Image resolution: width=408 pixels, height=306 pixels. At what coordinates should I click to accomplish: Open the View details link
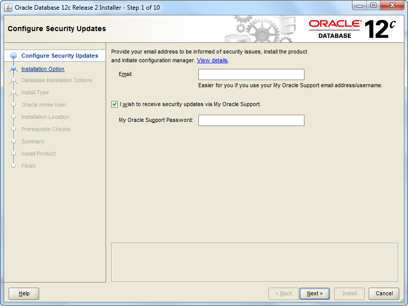pos(212,60)
